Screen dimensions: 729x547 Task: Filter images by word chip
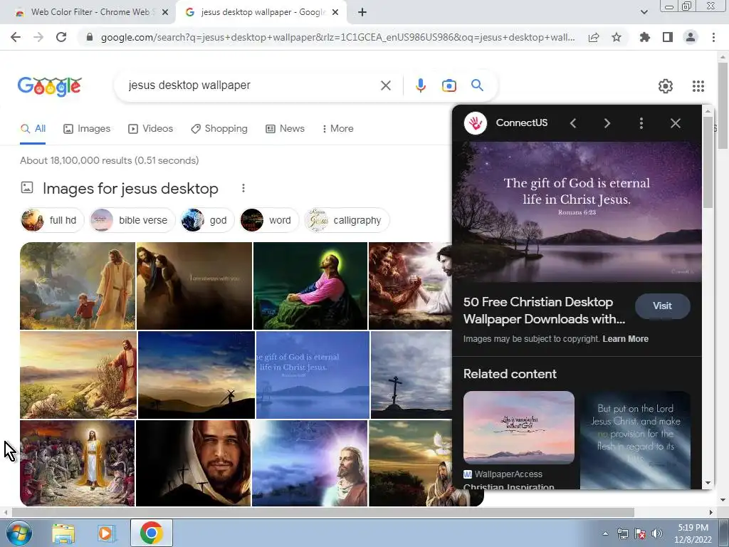click(x=268, y=220)
